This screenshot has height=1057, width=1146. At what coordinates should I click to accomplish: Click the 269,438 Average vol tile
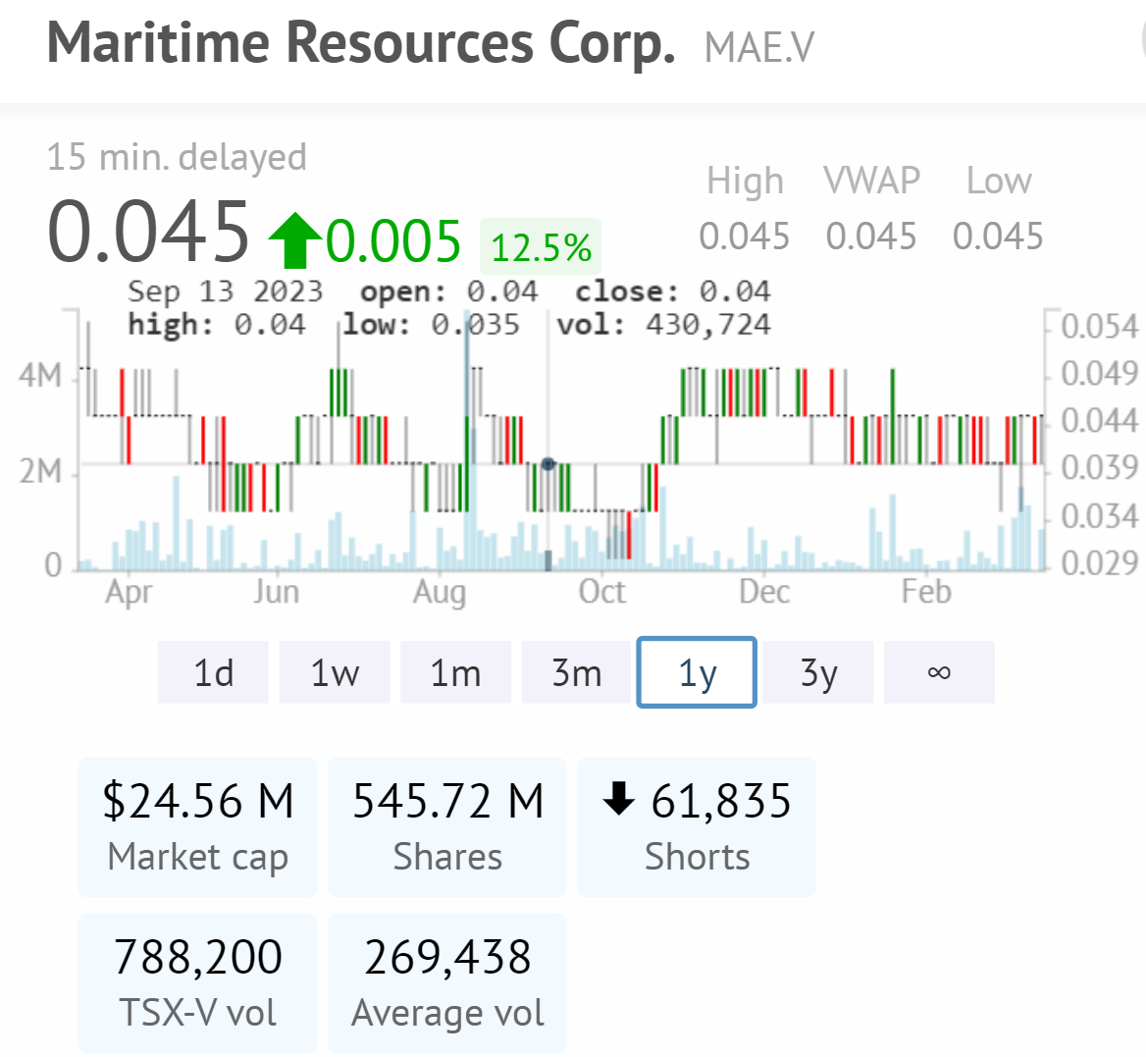point(447,983)
